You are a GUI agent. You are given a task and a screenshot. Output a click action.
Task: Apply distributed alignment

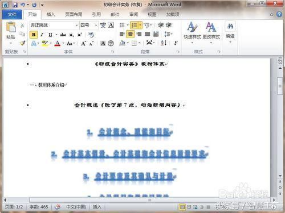click(156, 34)
